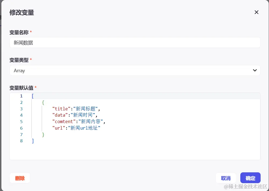The height and width of the screenshot is (191, 269).
Task: Confirm changes with the 确定 button
Action: (x=250, y=178)
